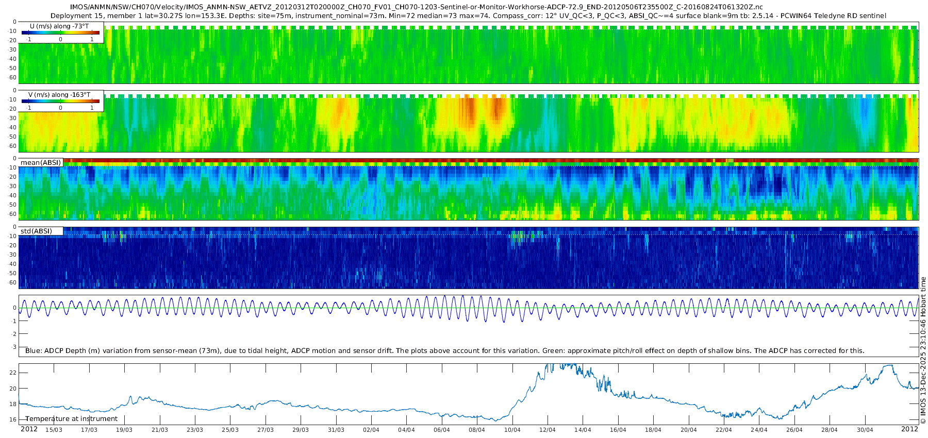Click the '18/04' date tick label
The width and height of the screenshot is (928, 438).
click(653, 430)
